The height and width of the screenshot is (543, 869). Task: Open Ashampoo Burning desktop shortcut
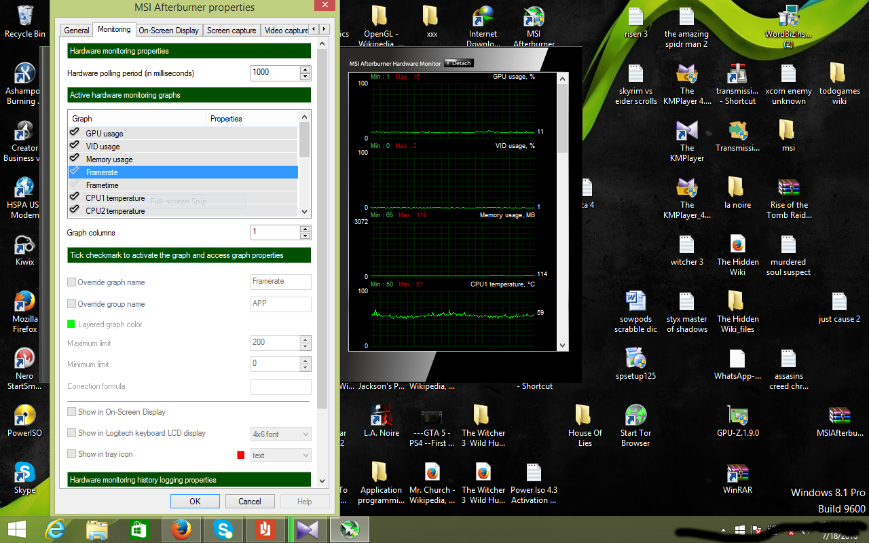[24, 84]
